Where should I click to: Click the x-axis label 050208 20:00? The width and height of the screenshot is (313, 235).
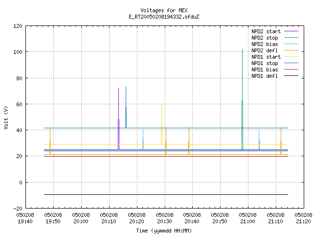pos(81,218)
